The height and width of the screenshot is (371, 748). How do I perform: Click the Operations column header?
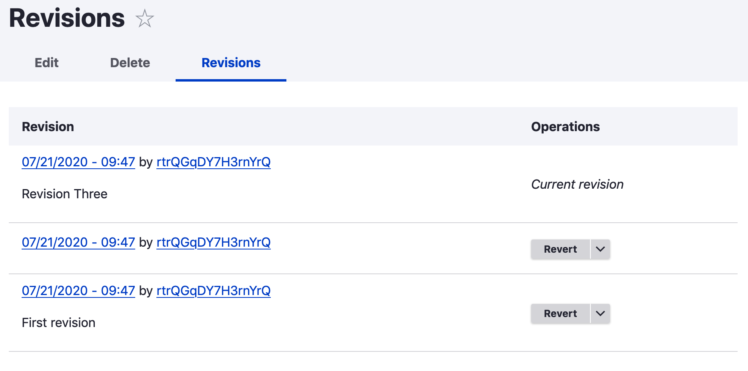565,127
